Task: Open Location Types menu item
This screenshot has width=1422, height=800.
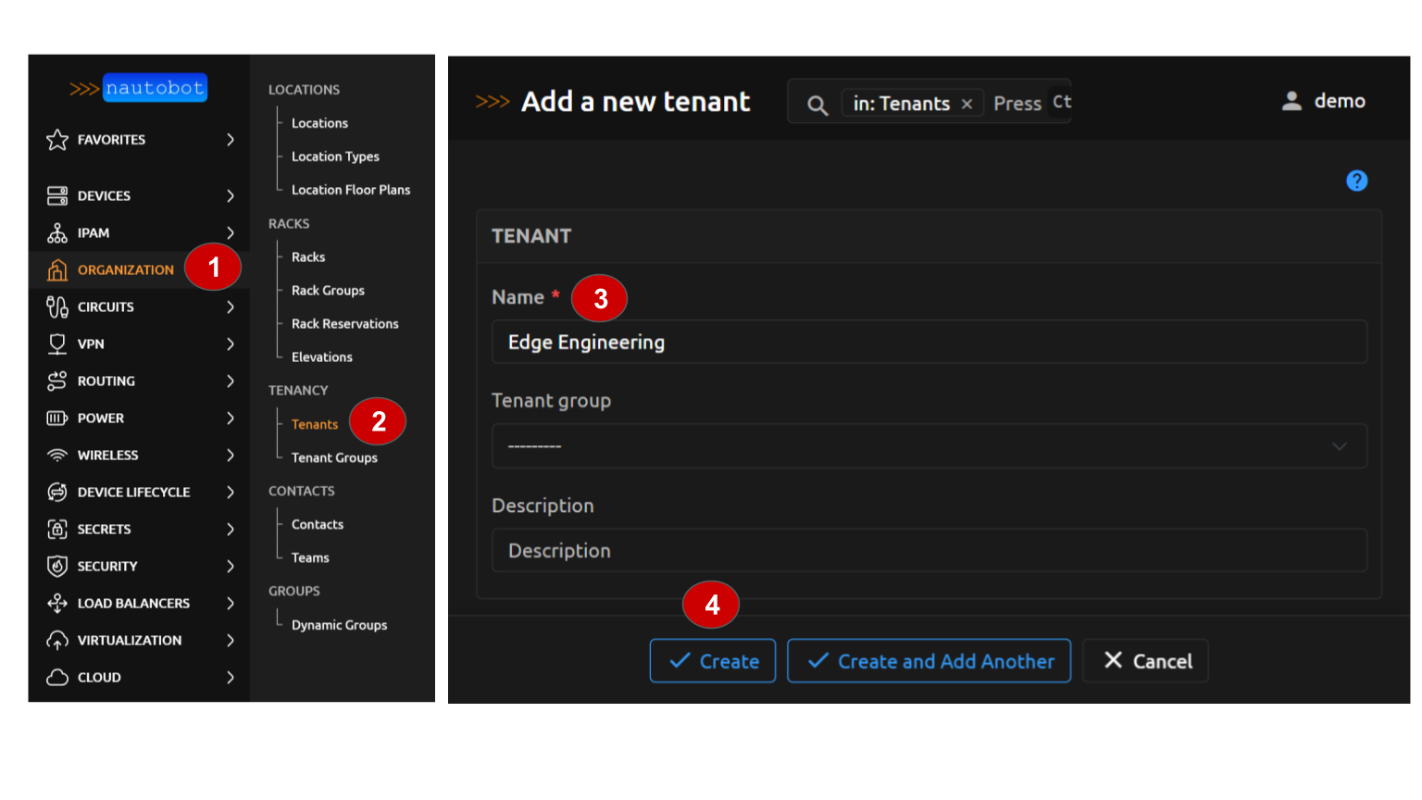Action: (x=335, y=156)
